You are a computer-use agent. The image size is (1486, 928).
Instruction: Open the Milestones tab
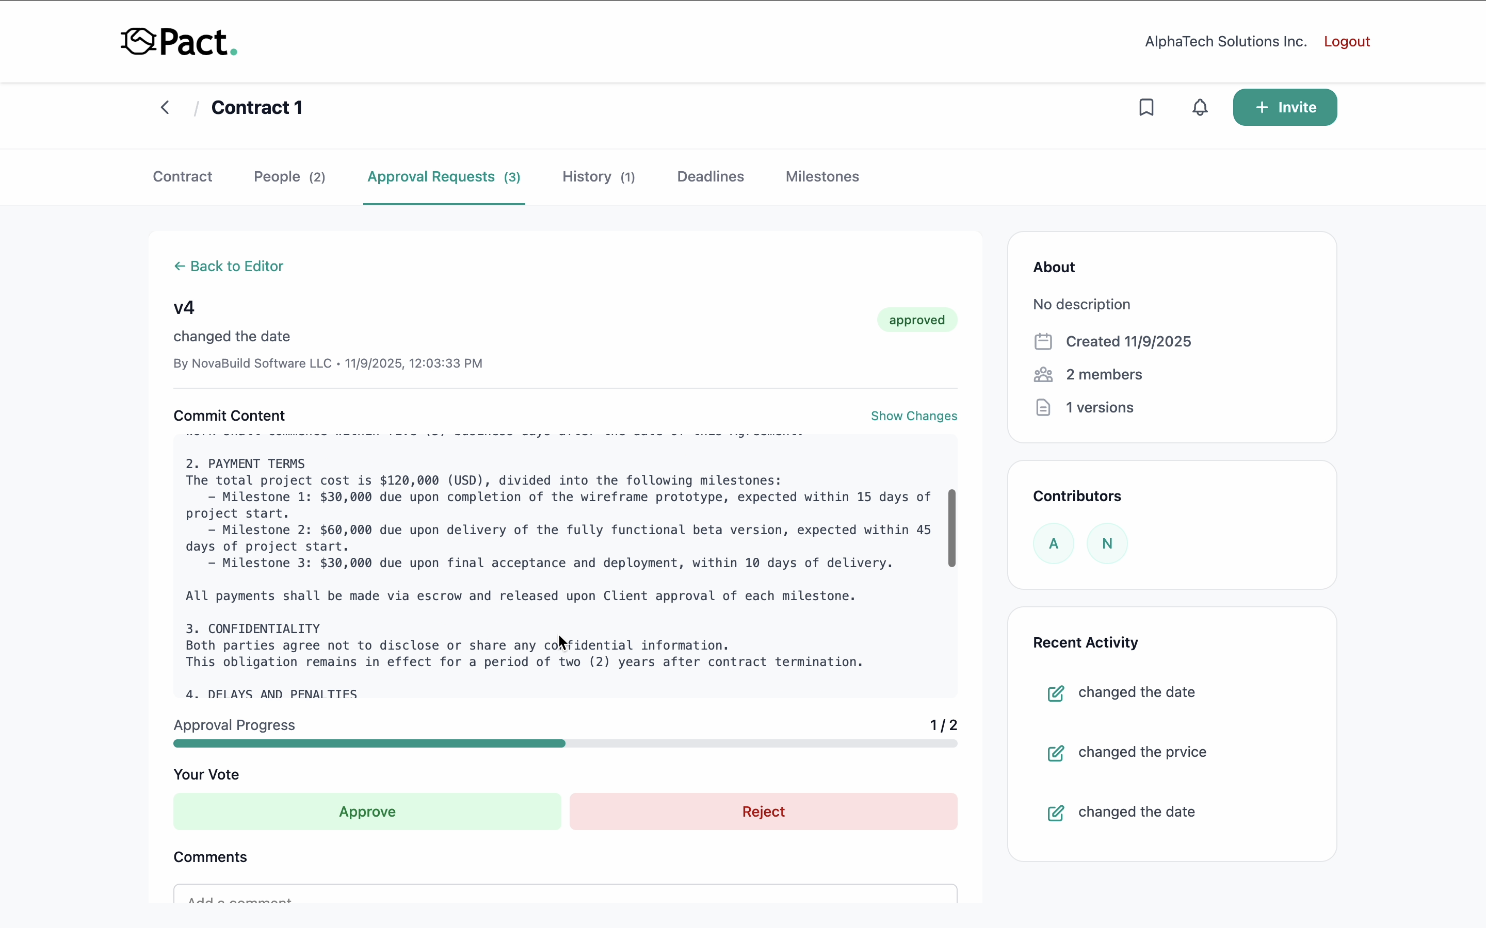point(821,177)
